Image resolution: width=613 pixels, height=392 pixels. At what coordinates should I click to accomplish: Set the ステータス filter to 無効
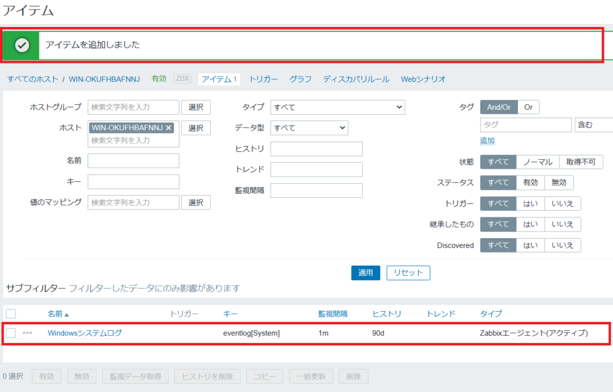[559, 183]
